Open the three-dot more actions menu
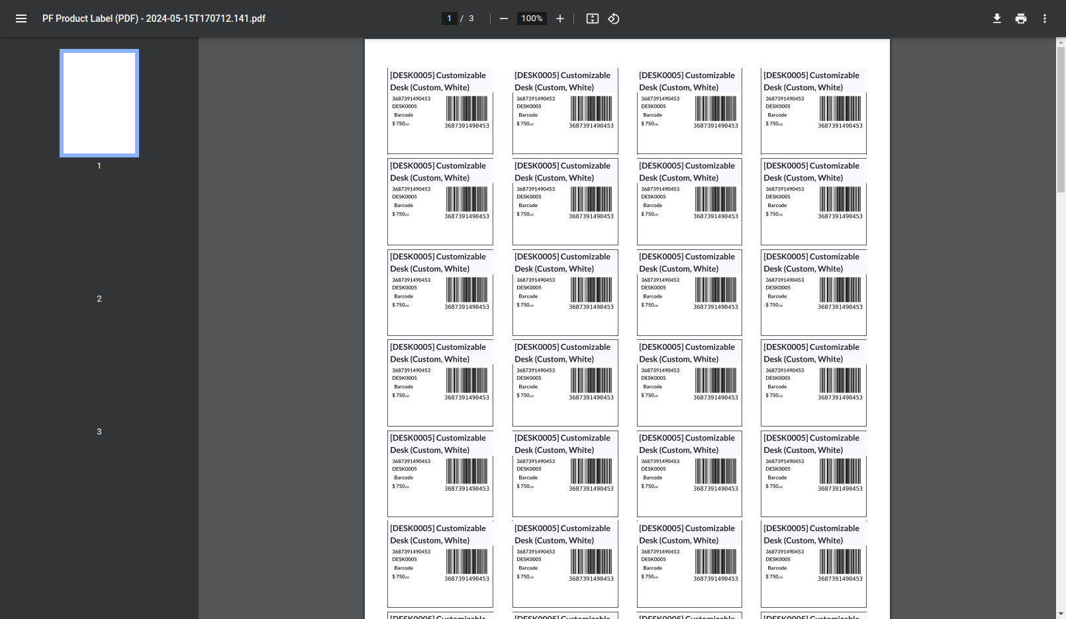Image resolution: width=1066 pixels, height=619 pixels. pos(1044,19)
